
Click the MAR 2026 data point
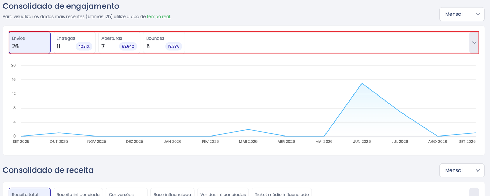[248, 129]
